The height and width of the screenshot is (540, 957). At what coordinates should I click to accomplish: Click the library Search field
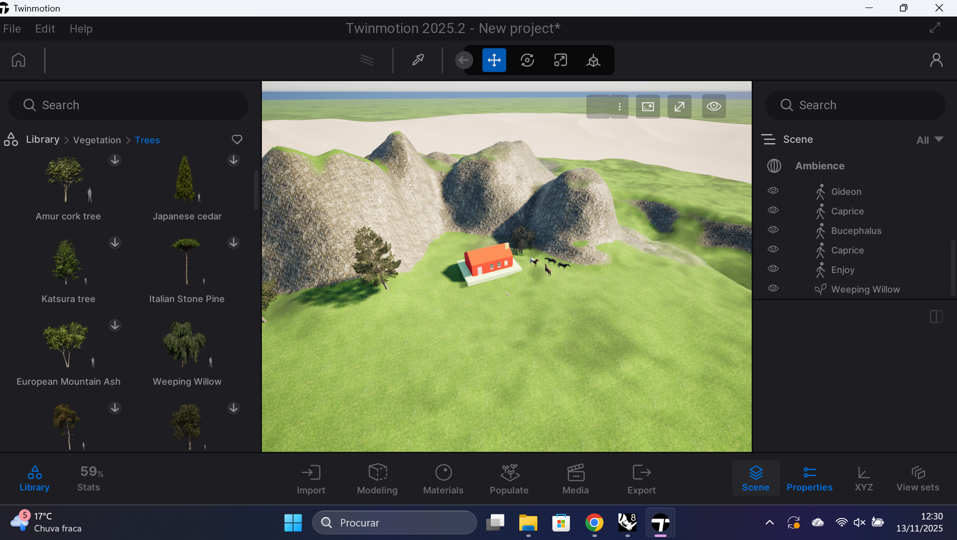(128, 105)
